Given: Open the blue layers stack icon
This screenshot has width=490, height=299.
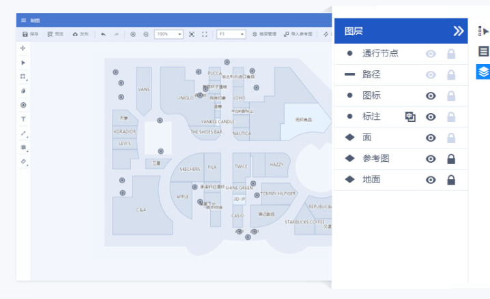Looking at the screenshot, I should tap(483, 72).
